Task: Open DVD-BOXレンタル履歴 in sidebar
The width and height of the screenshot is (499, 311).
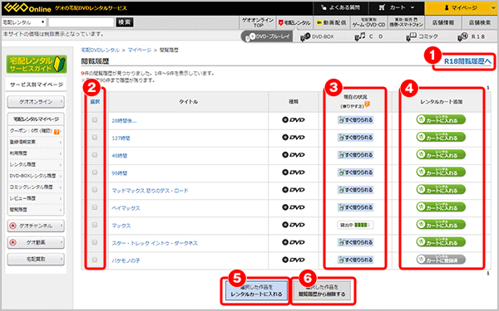Action: click(x=35, y=176)
